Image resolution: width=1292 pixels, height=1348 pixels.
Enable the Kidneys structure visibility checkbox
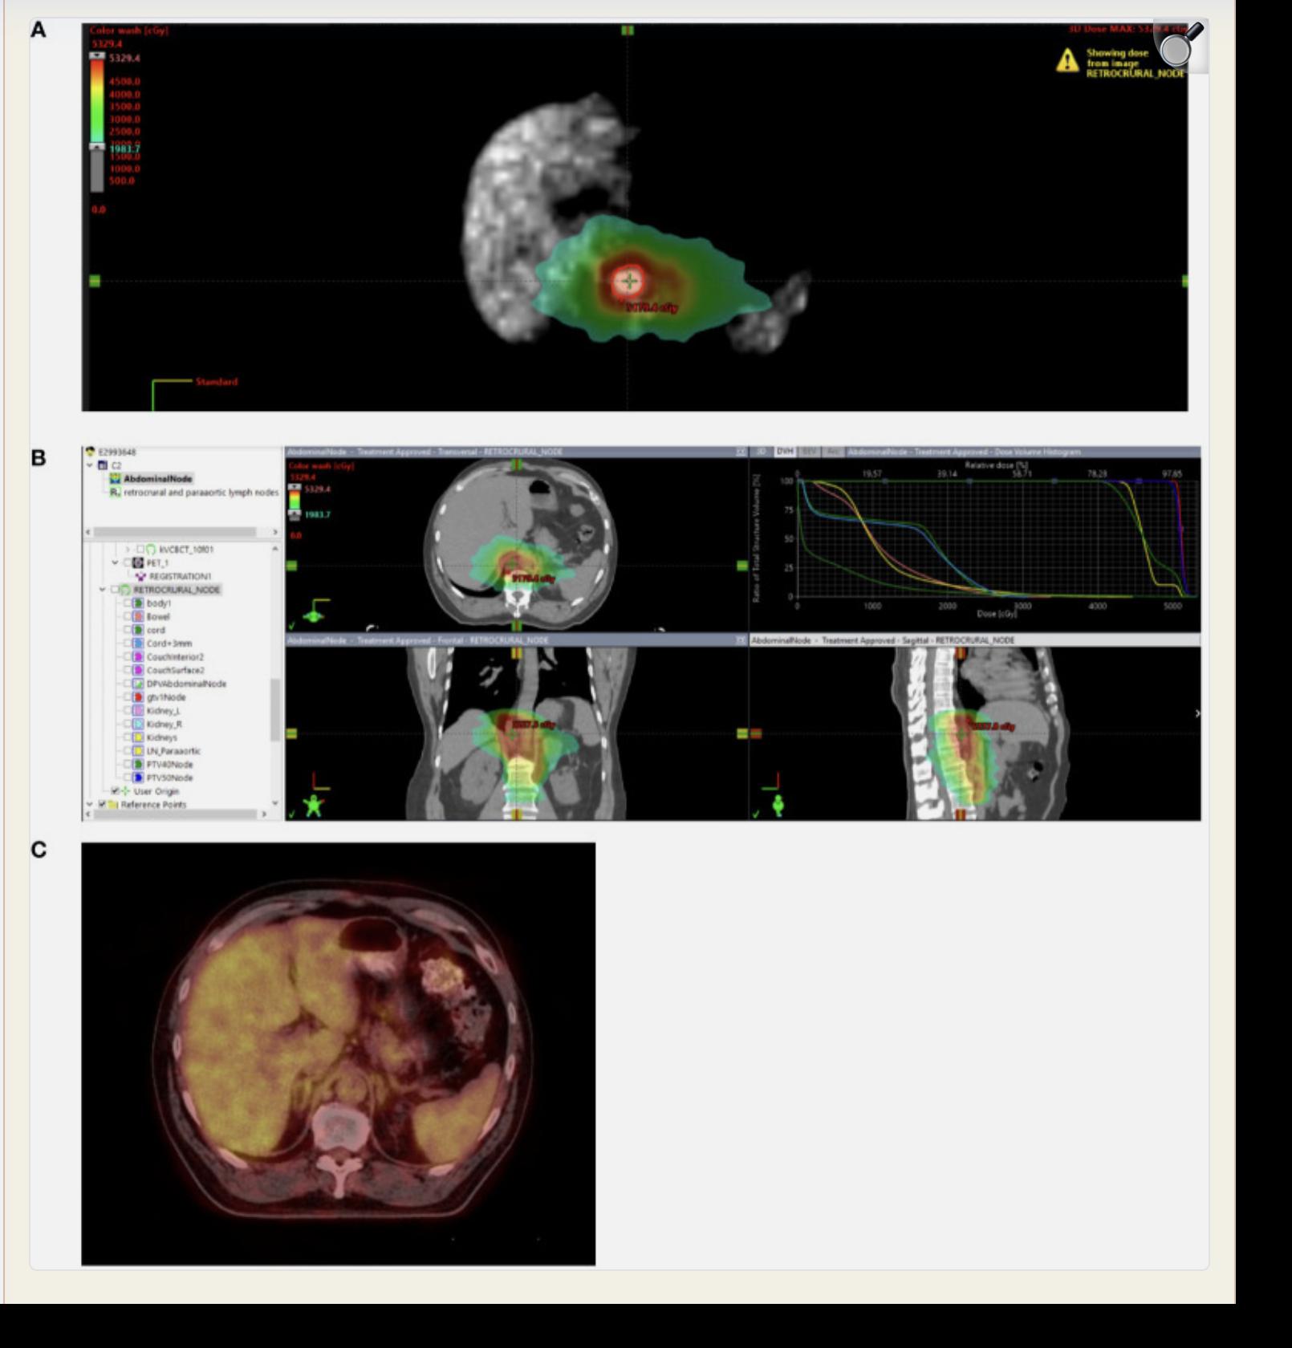(128, 737)
